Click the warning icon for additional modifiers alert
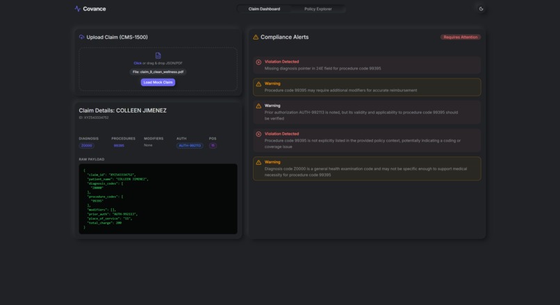 (258, 84)
